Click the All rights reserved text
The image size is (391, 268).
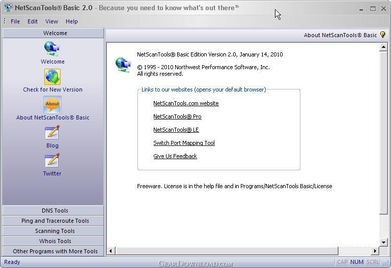160,74
